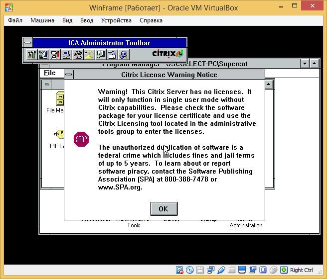Click the CPU virtualization chip status icon
327x279 pixels.
[x=263, y=270]
